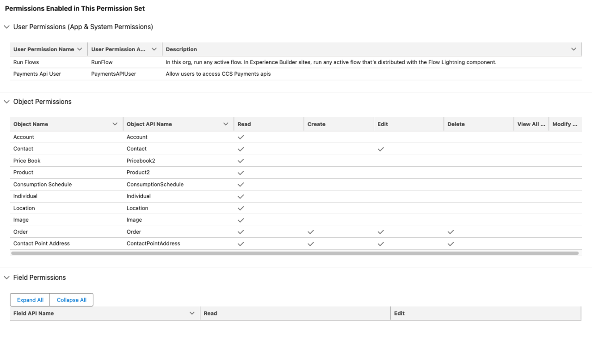Toggle Read checkmark for Product
Image resolution: width=592 pixels, height=338 pixels.
240,173
